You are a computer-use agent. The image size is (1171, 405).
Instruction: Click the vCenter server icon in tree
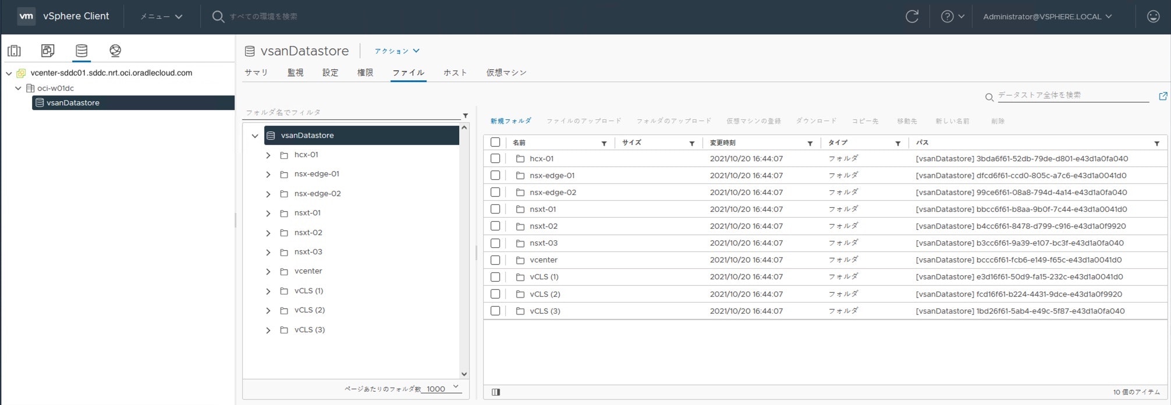pos(21,73)
